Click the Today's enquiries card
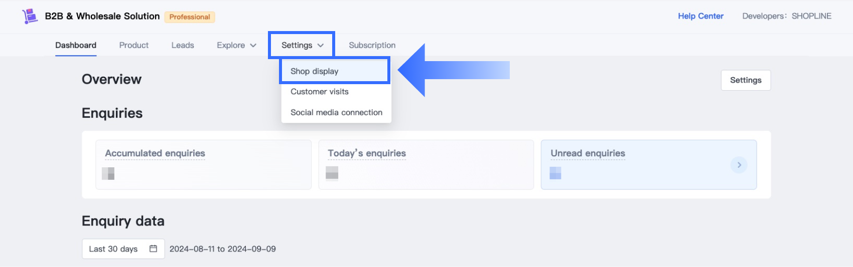 [426, 164]
